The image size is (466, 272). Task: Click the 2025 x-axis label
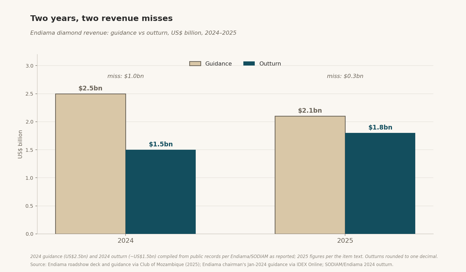click(x=345, y=241)
